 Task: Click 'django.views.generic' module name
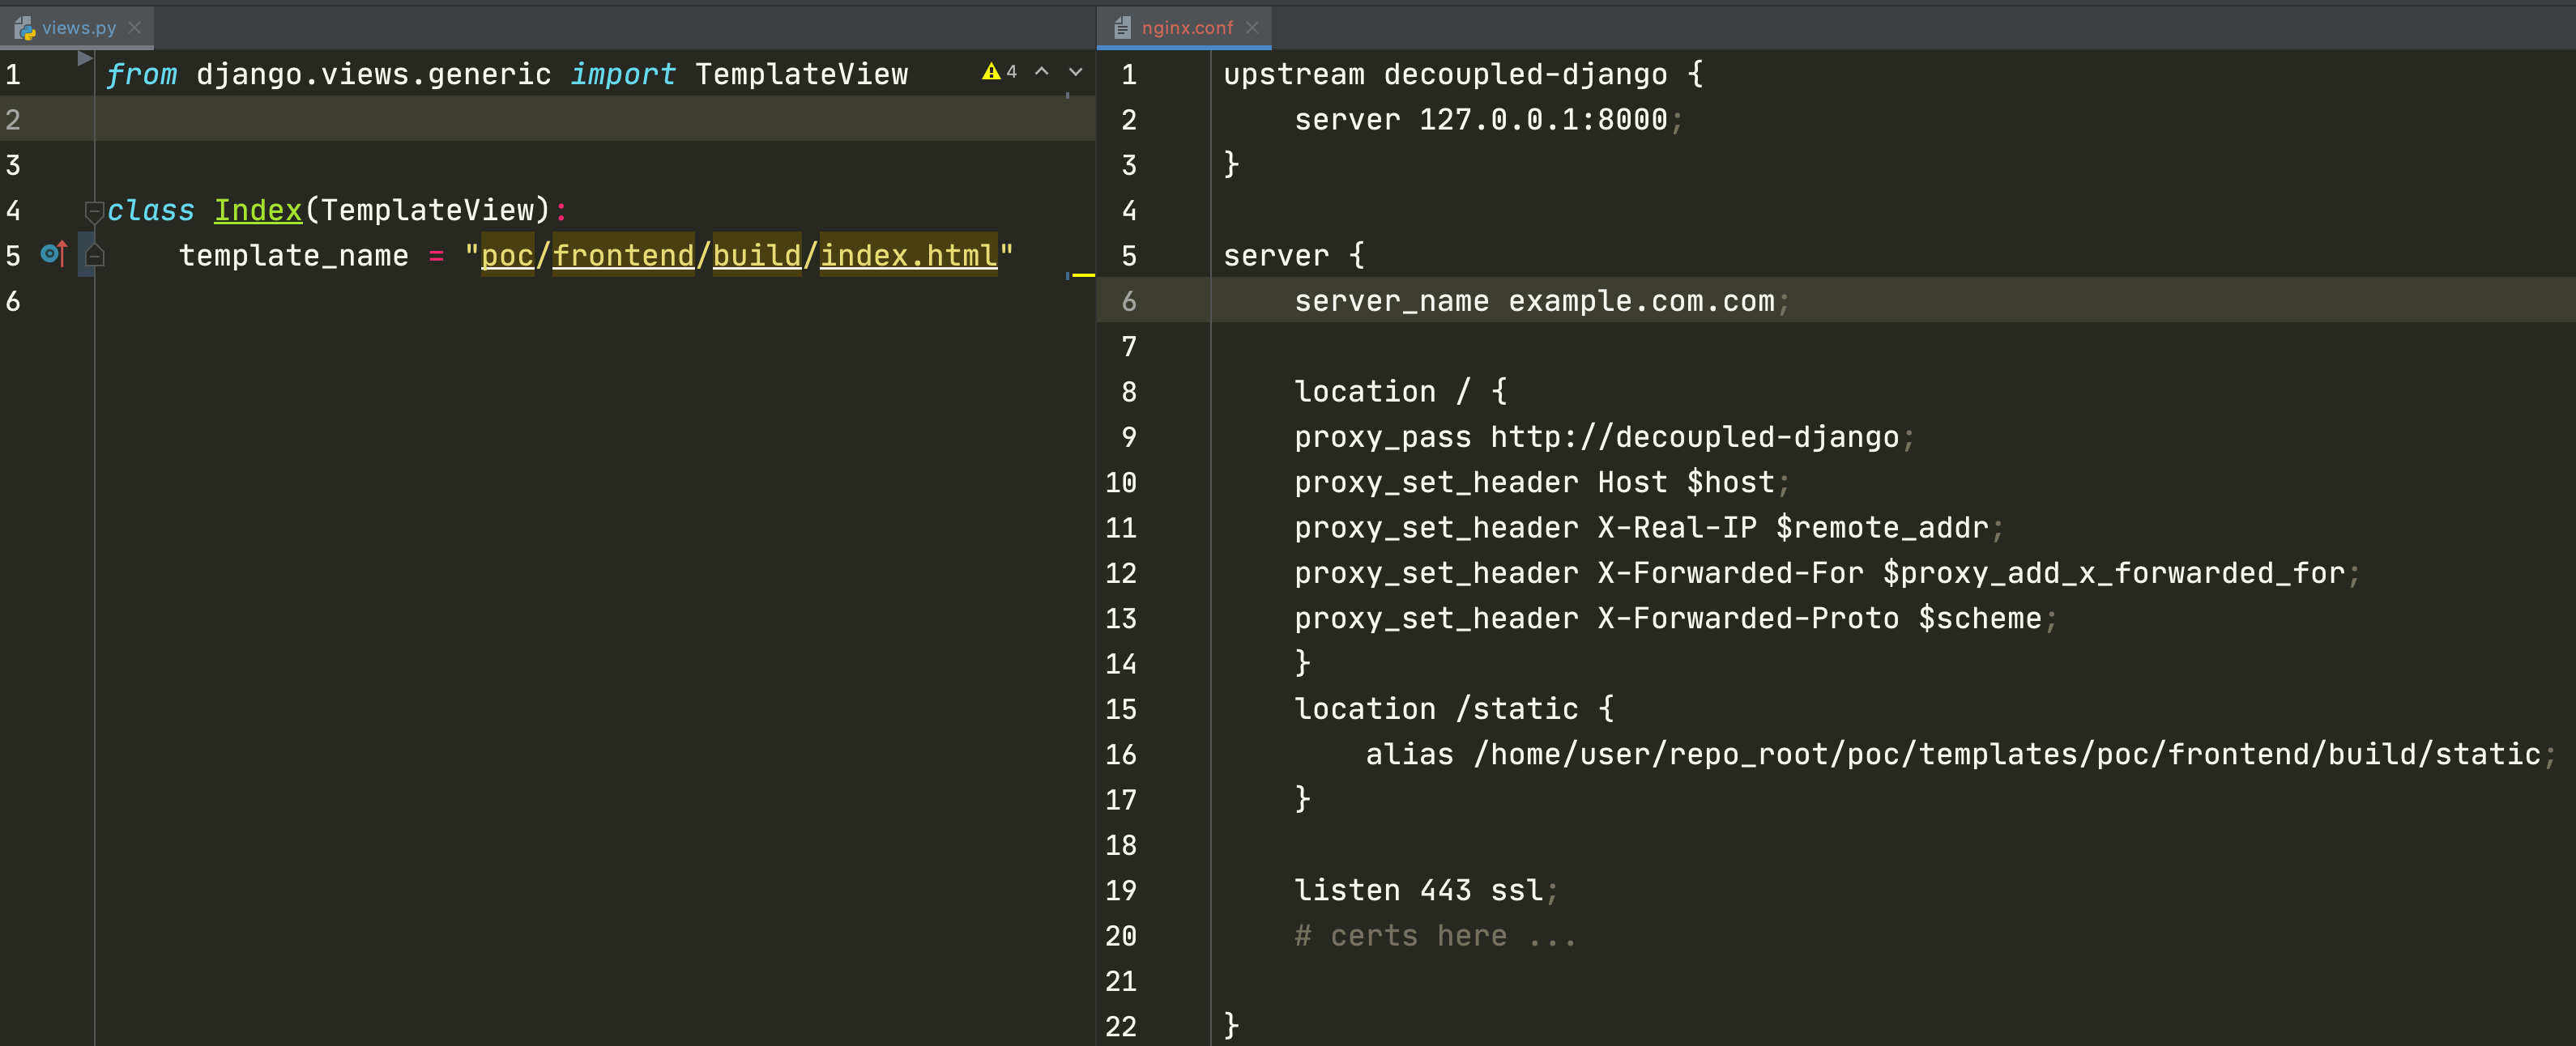[x=374, y=75]
